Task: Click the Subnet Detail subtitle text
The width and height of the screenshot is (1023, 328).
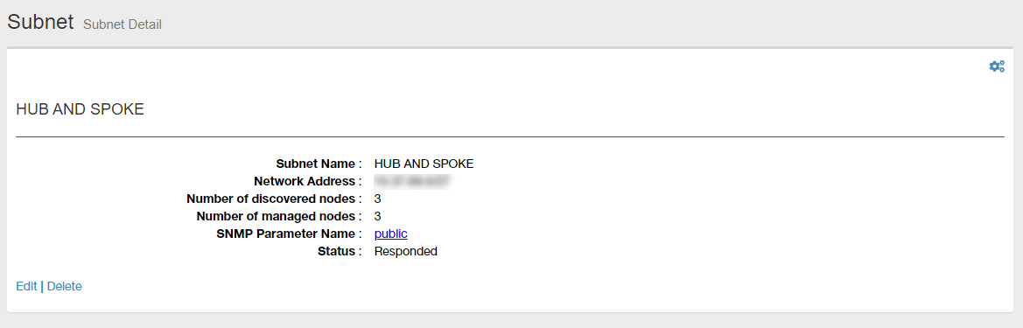Action: pyautogui.click(x=123, y=24)
